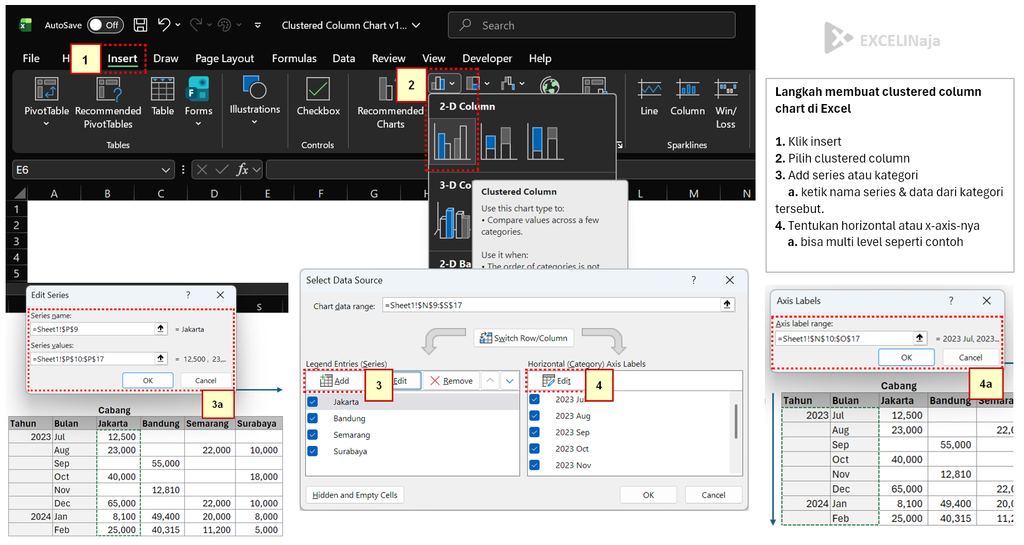Click Cancel in Edit Series dialog
Image resolution: width=1024 pixels, height=545 pixels.
point(206,381)
